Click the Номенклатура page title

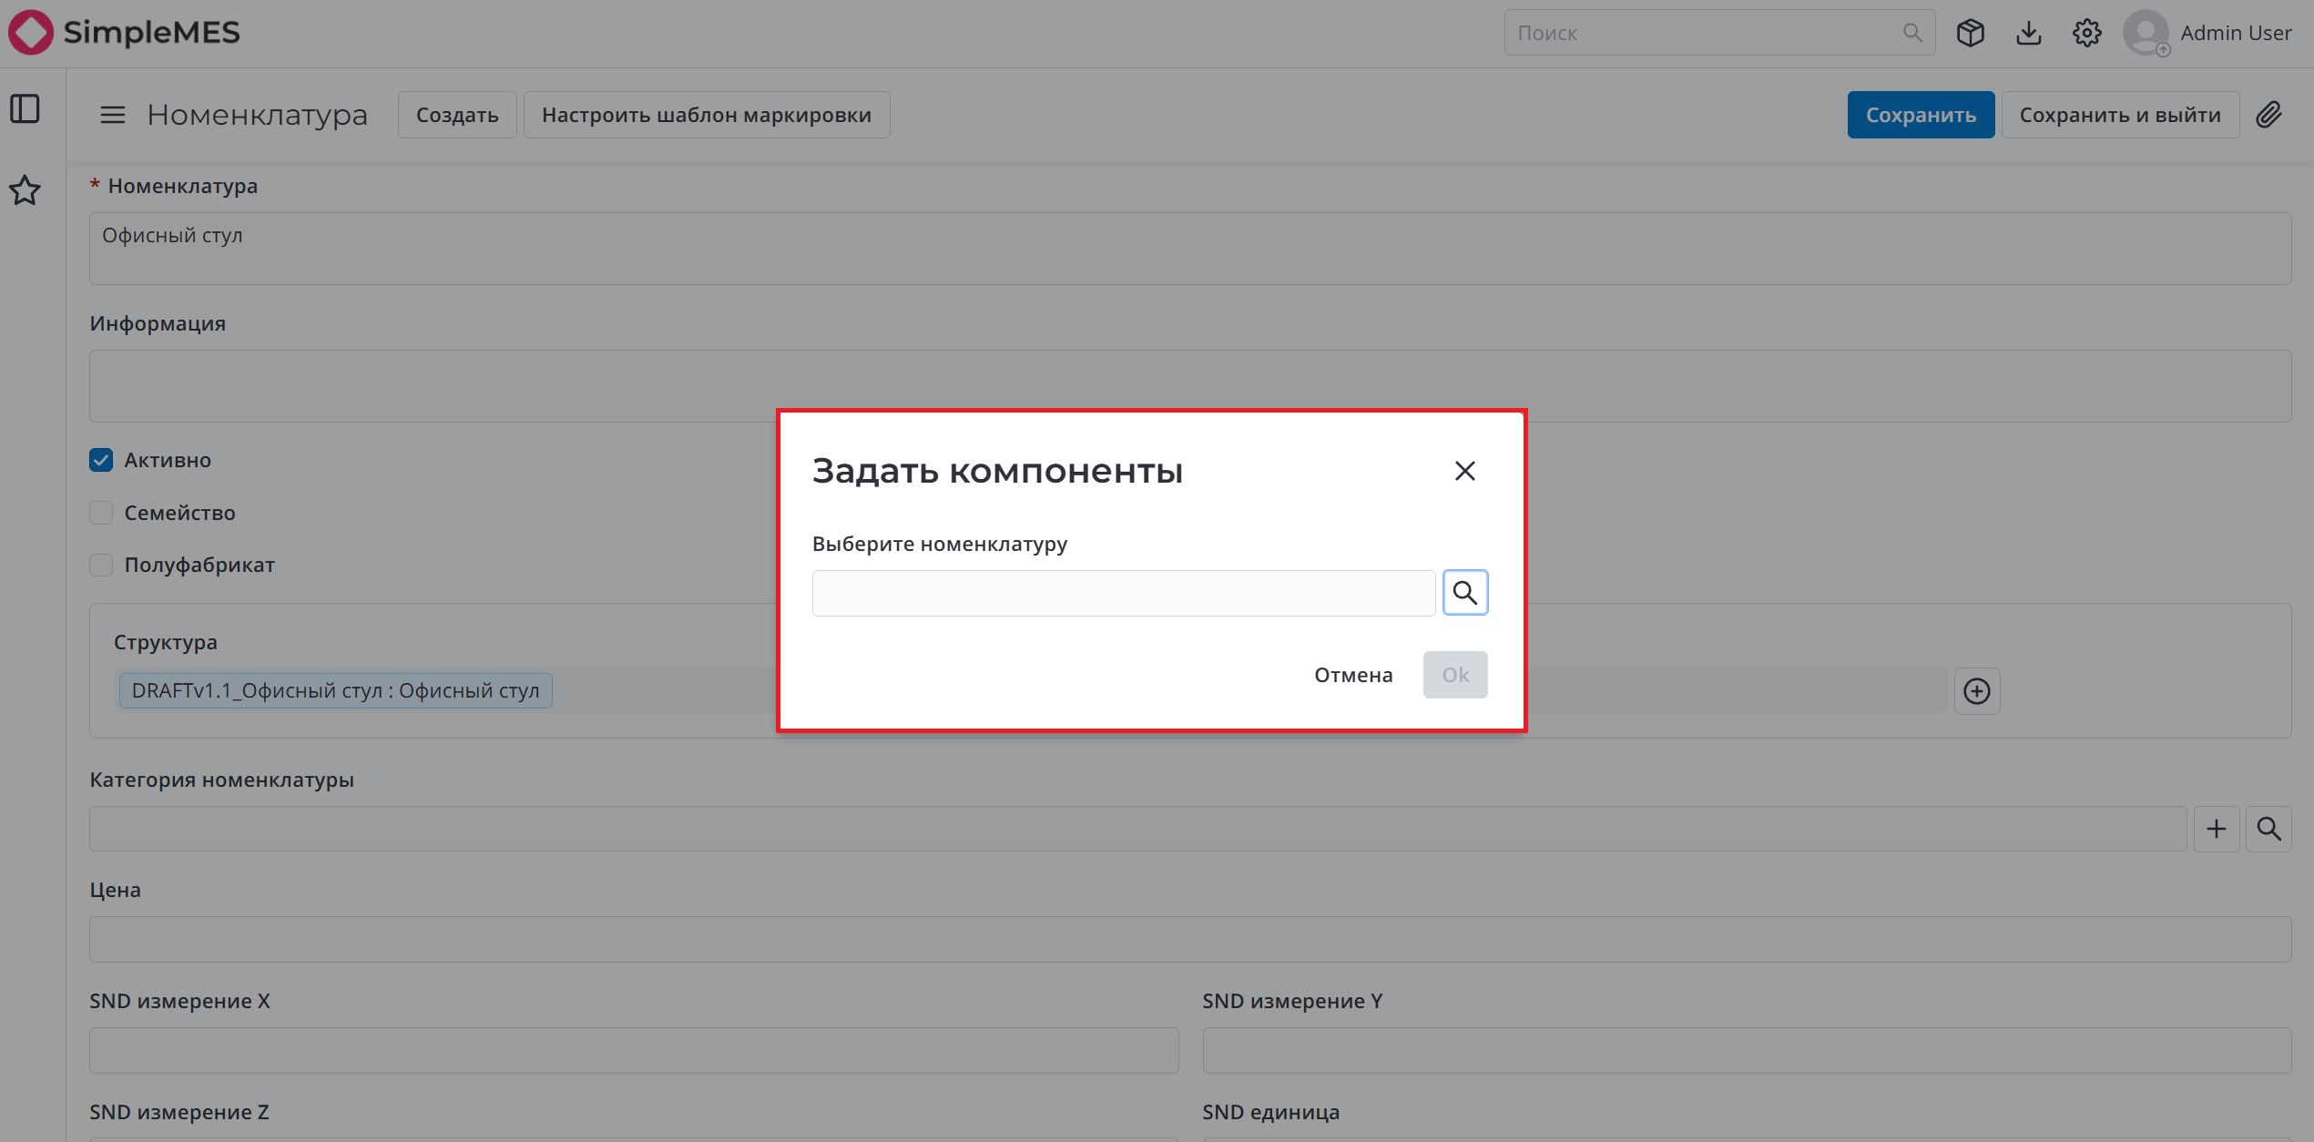click(258, 115)
